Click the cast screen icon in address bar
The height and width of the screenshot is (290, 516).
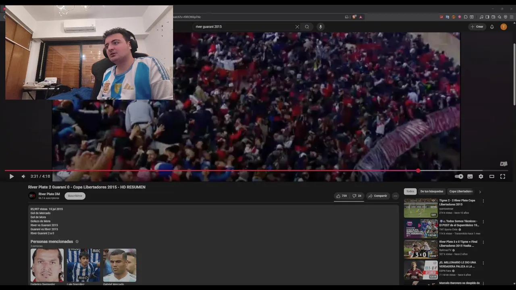tap(347, 17)
